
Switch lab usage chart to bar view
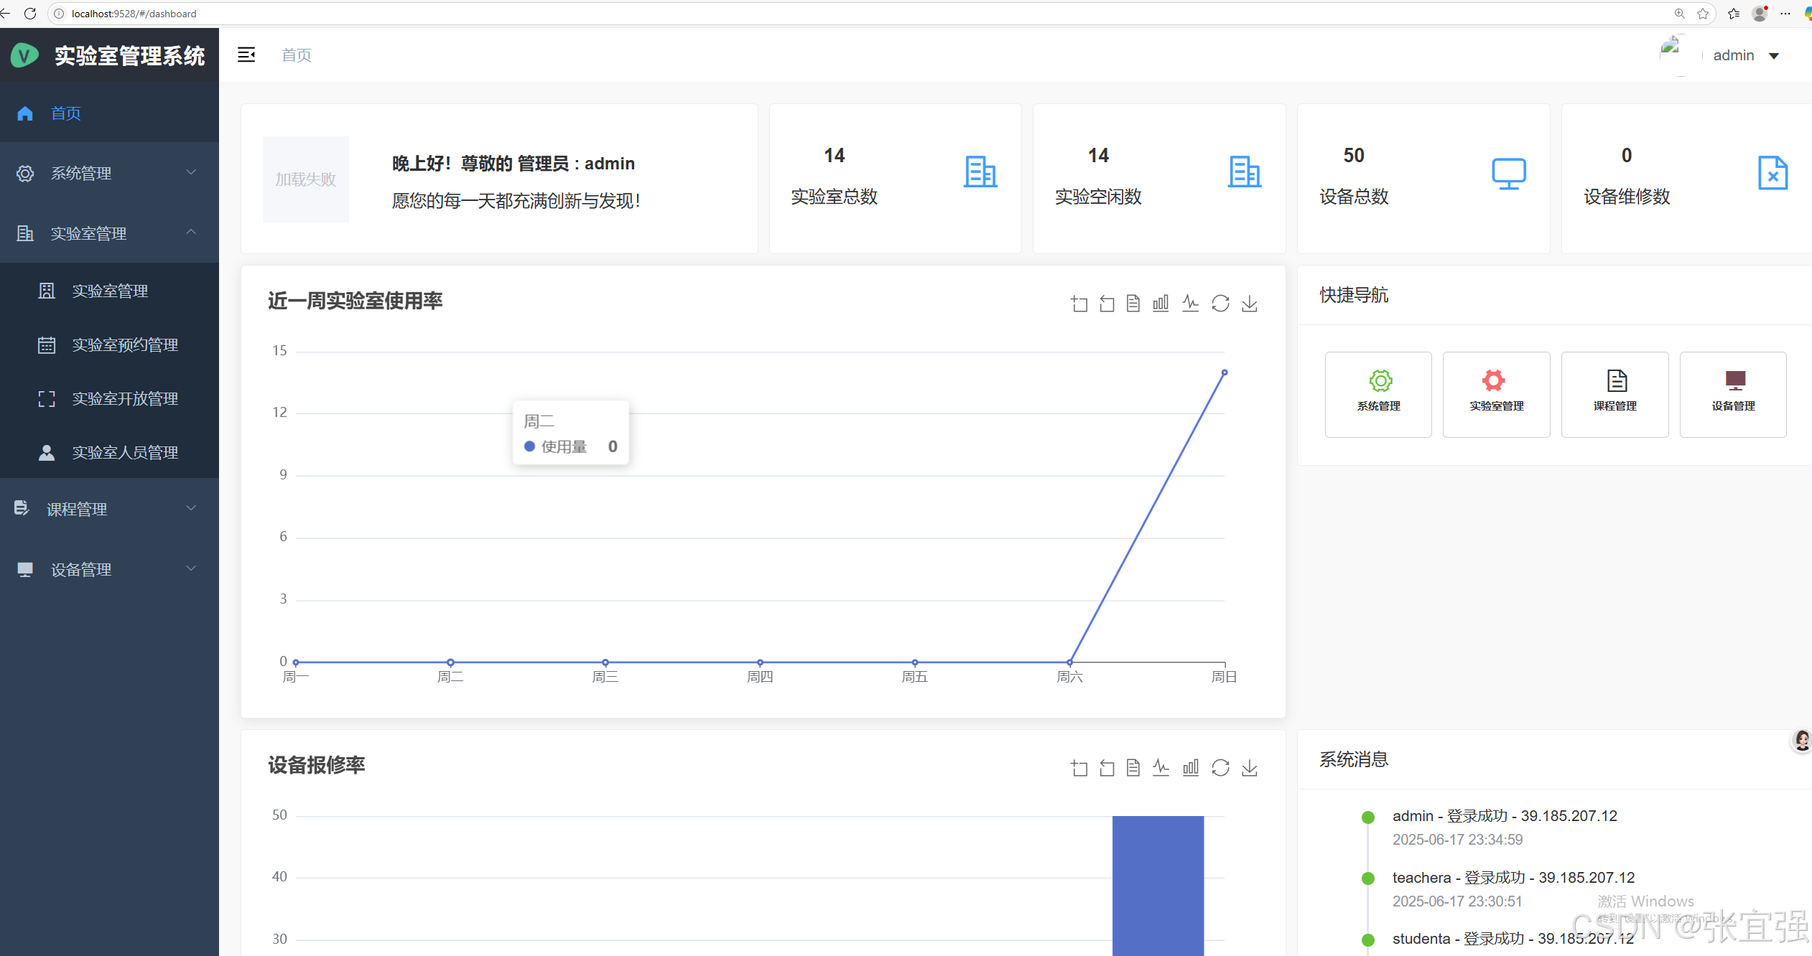coord(1161,304)
